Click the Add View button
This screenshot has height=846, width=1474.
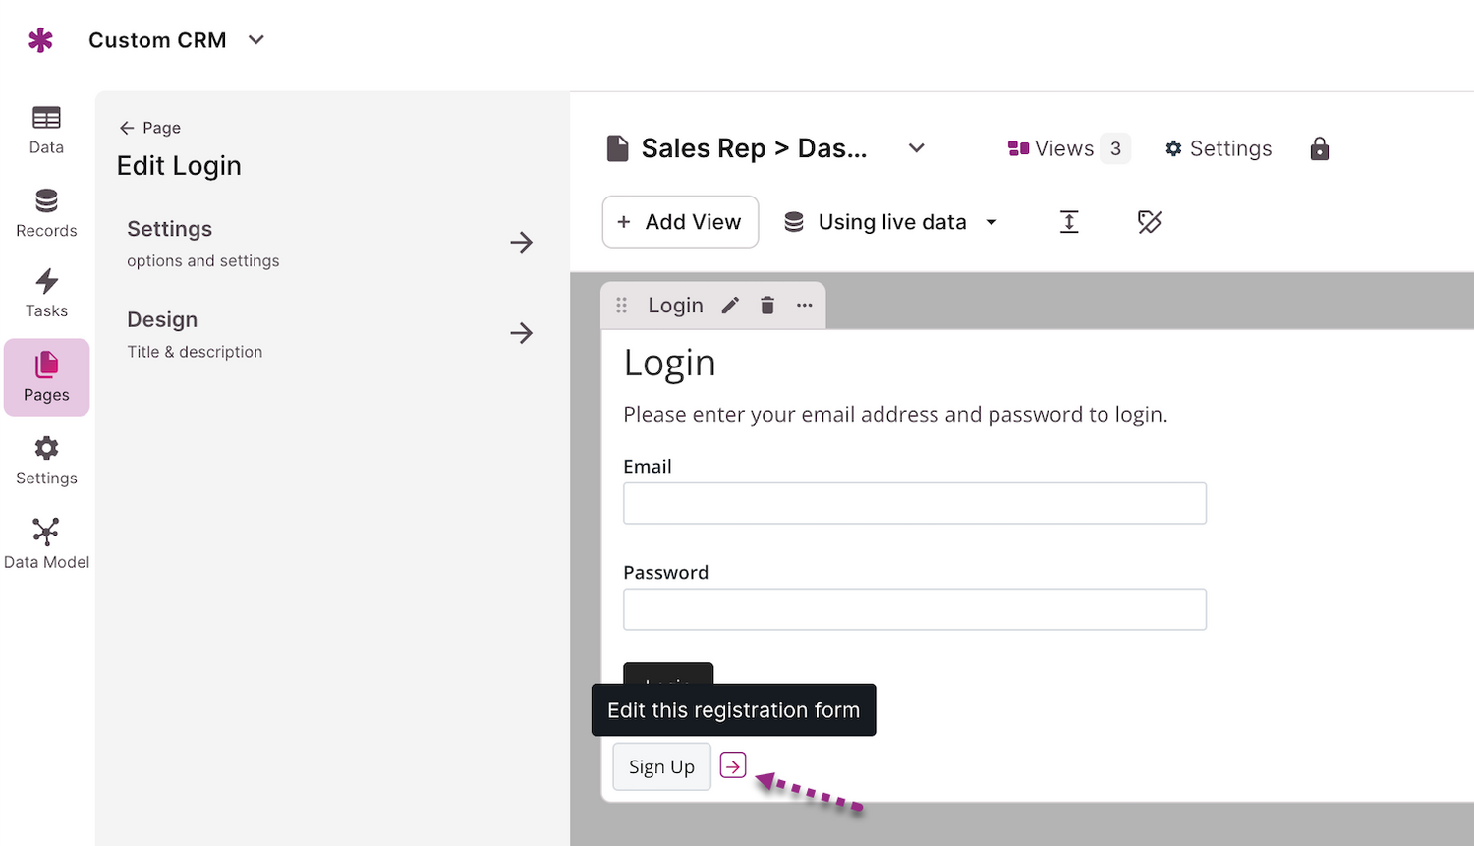click(680, 222)
